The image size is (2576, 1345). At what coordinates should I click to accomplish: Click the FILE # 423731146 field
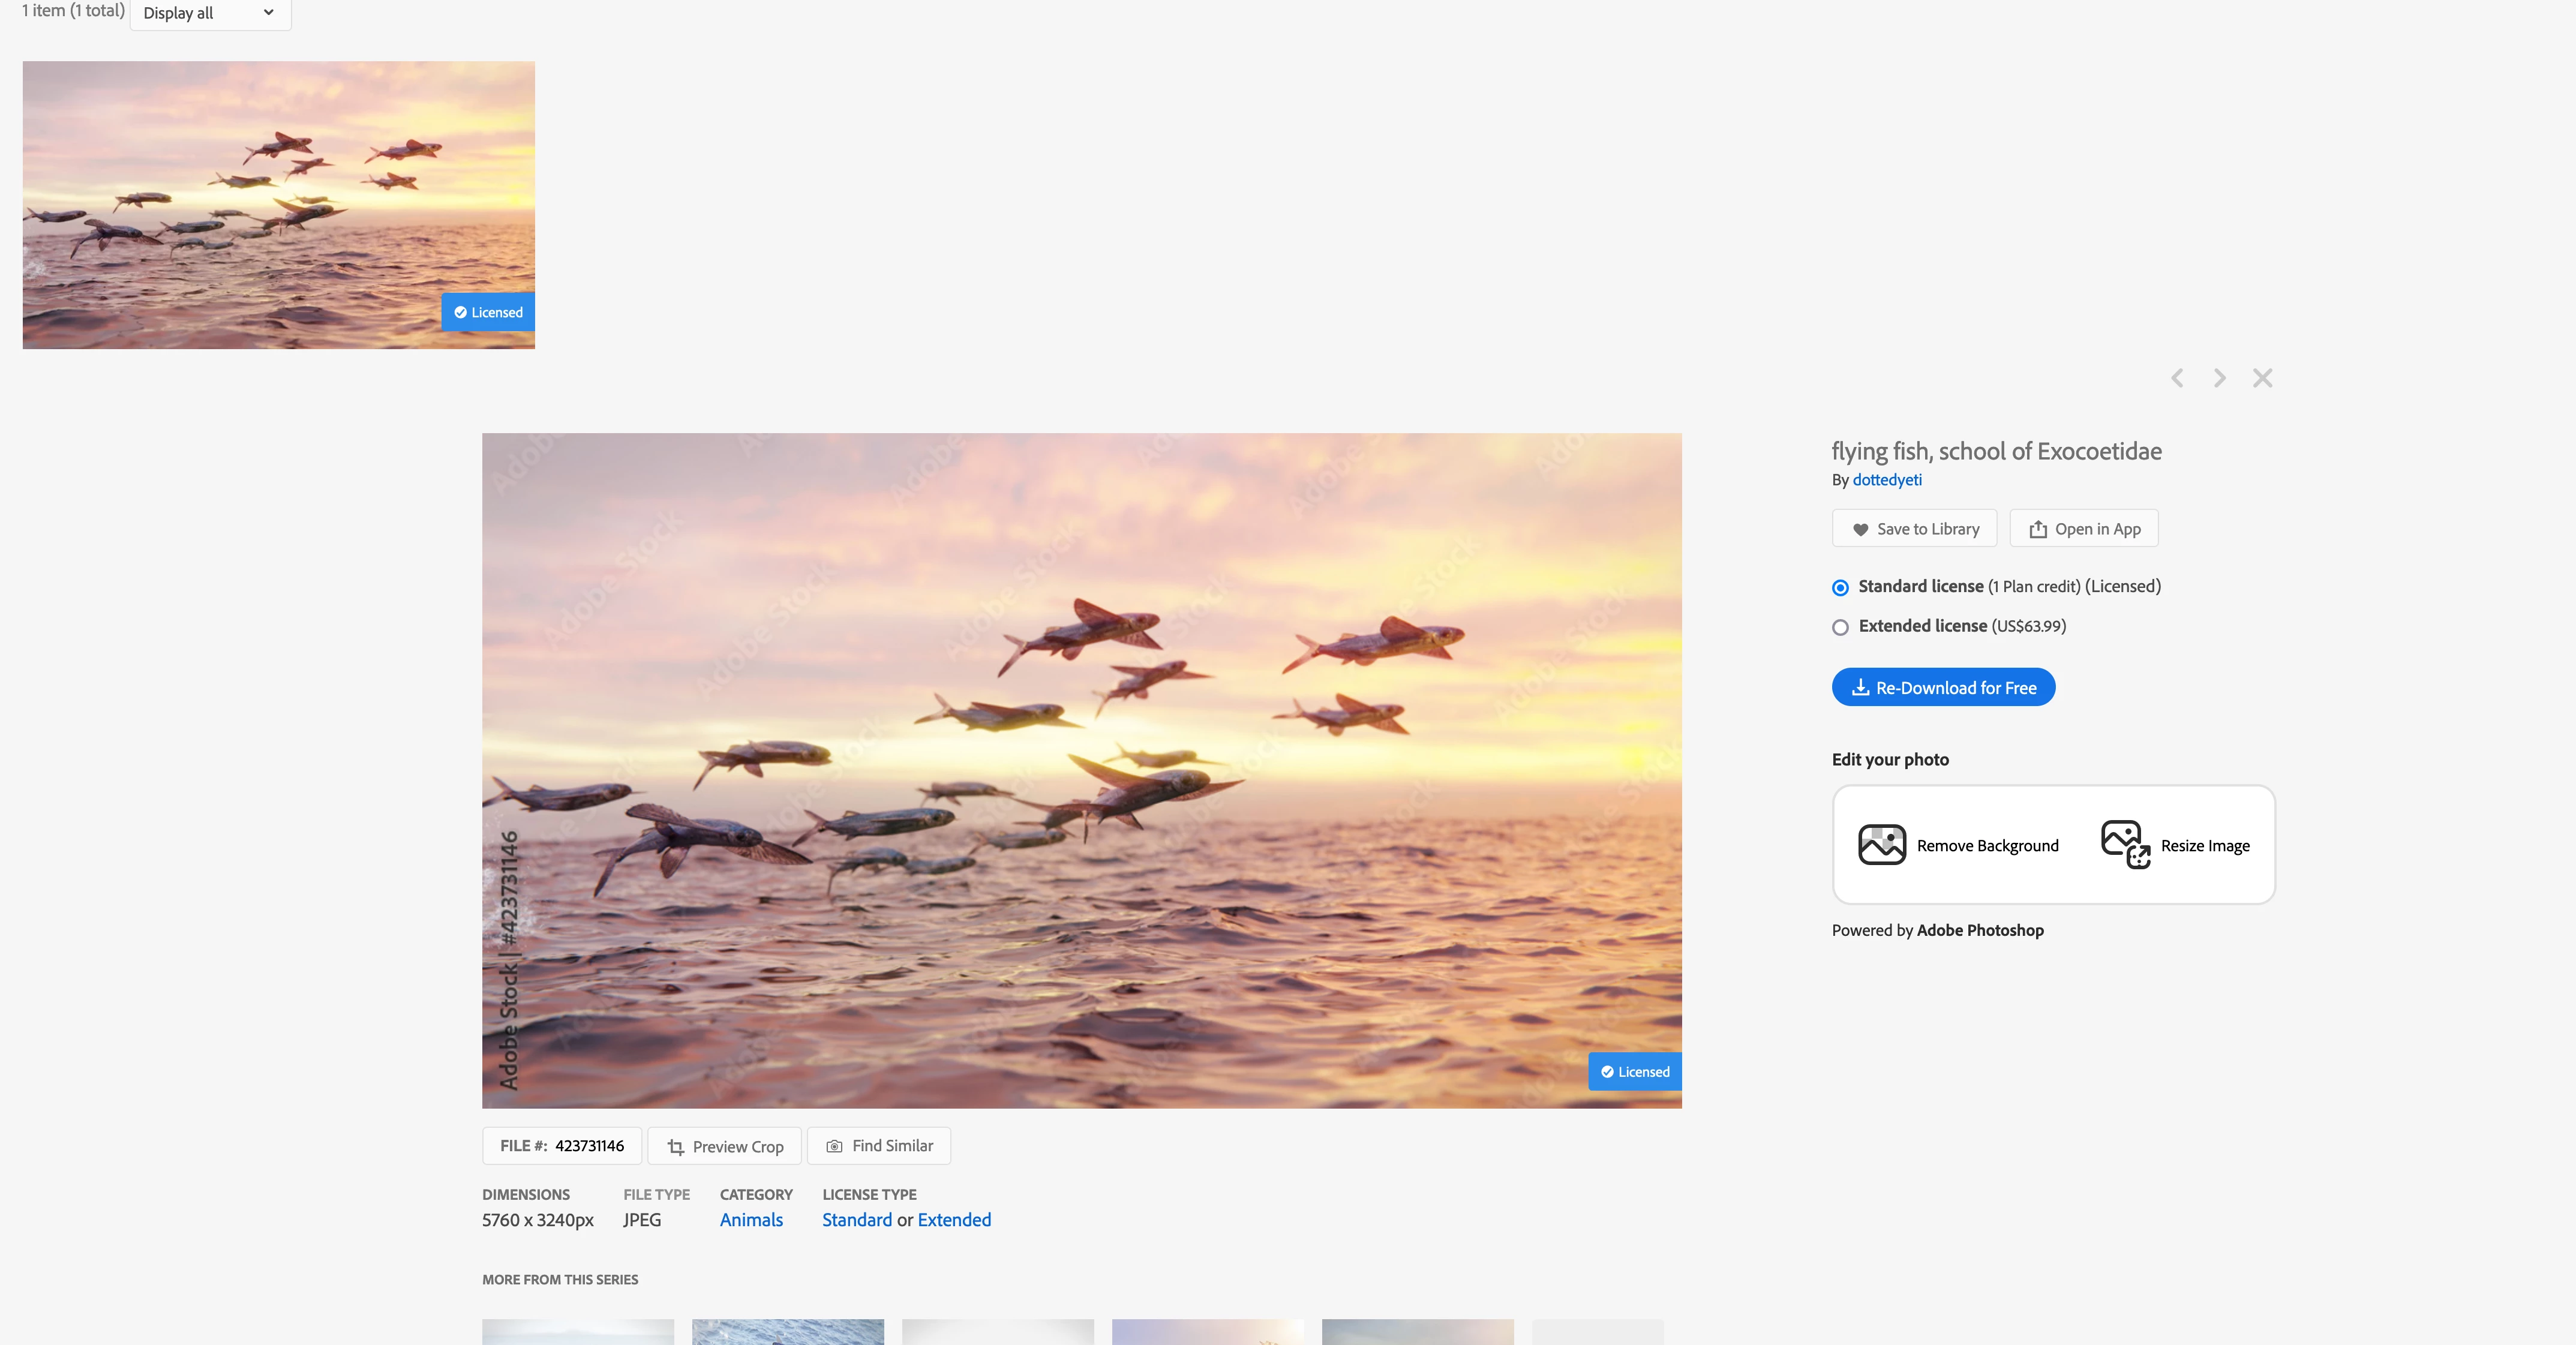[x=562, y=1146]
